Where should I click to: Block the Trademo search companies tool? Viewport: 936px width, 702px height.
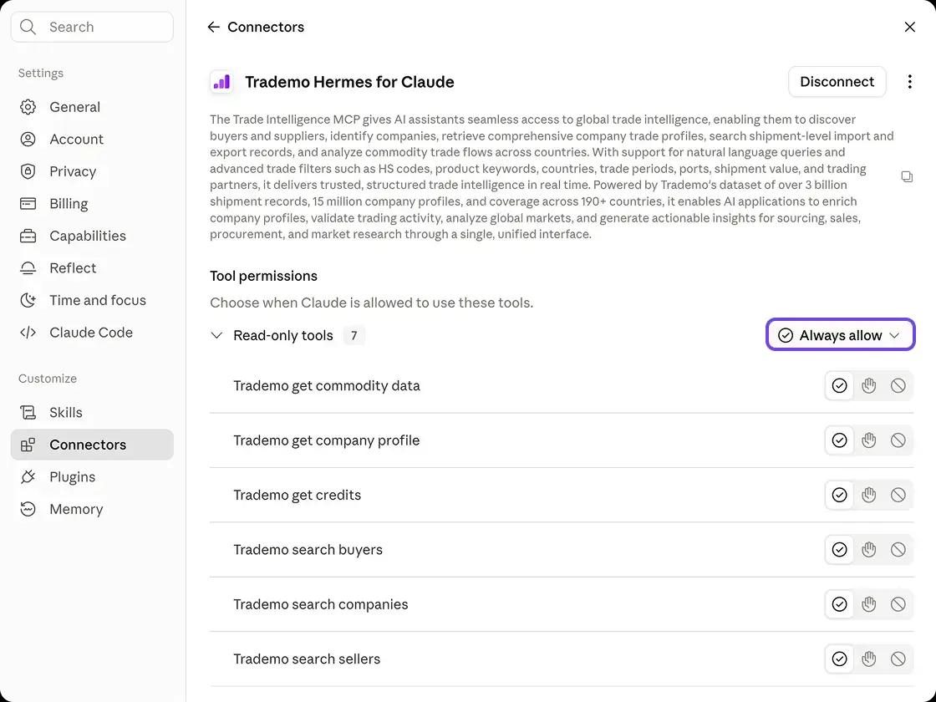tap(898, 604)
